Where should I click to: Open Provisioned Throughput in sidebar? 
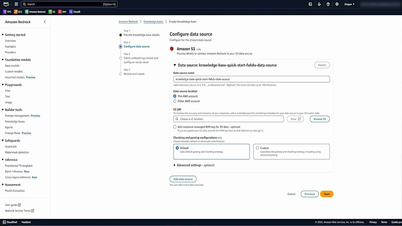(19, 166)
